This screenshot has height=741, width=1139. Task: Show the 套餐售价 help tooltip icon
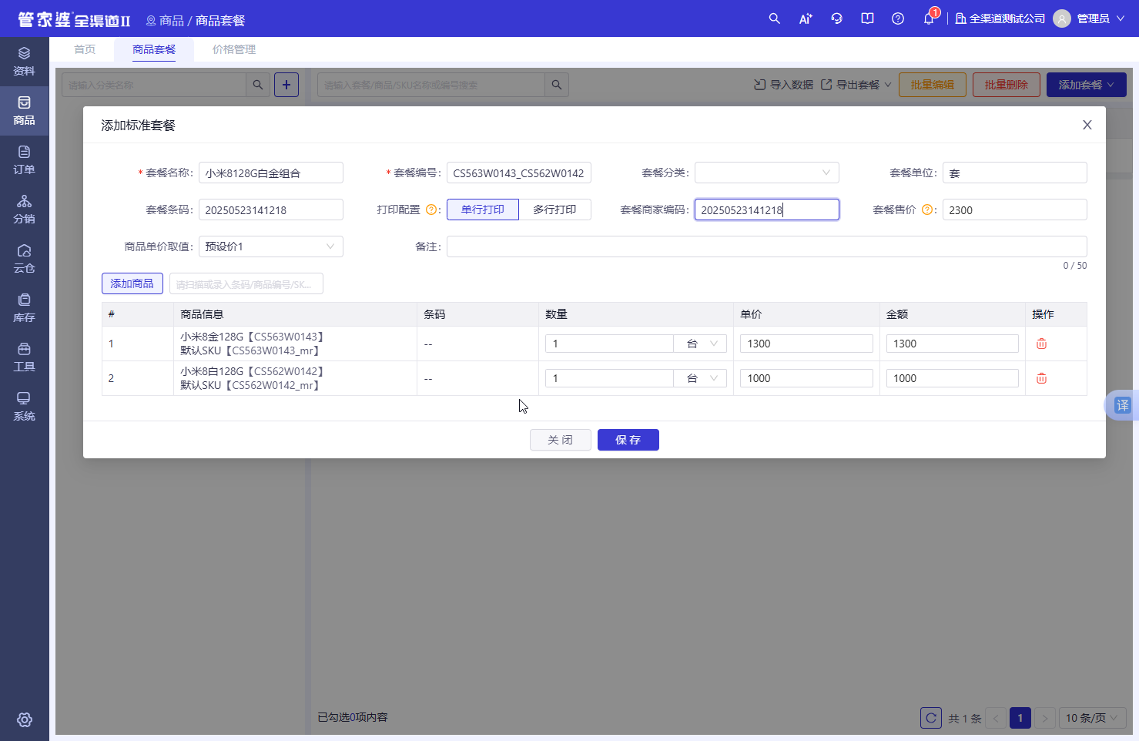coord(927,210)
